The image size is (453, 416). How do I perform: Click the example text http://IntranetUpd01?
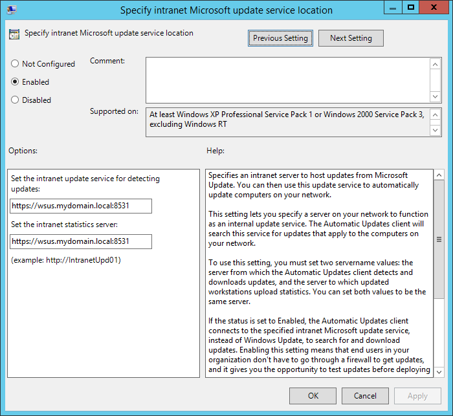pos(83,260)
